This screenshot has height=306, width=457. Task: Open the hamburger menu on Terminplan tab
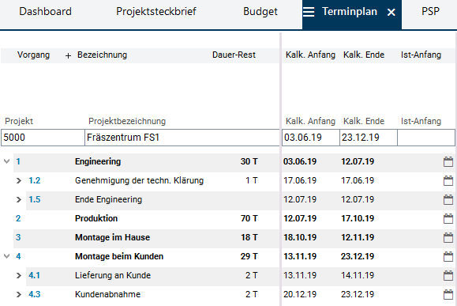(x=309, y=12)
